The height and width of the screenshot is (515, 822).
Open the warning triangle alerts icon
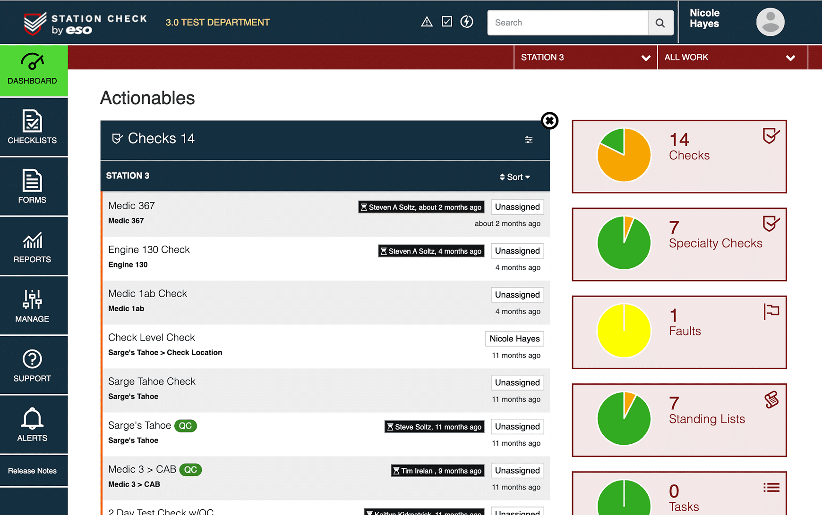pyautogui.click(x=427, y=22)
